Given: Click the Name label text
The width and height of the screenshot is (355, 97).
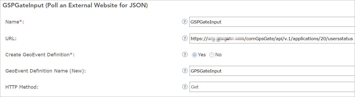Looking at the screenshot, I should point(12,22).
